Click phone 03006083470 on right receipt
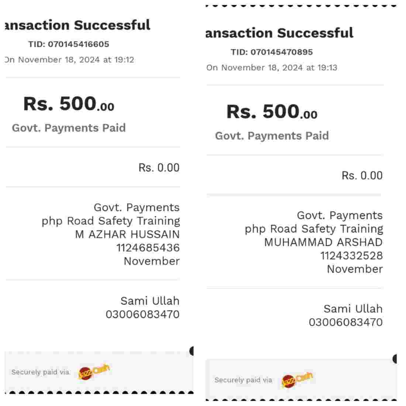This screenshot has height=406, width=406. [x=345, y=322]
